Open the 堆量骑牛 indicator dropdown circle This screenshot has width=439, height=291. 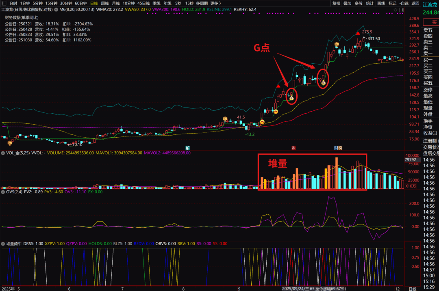3,244
